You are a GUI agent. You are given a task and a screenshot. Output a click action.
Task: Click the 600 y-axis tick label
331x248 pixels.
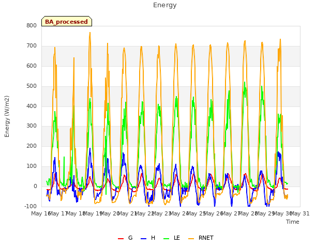pyautogui.click(x=32, y=66)
